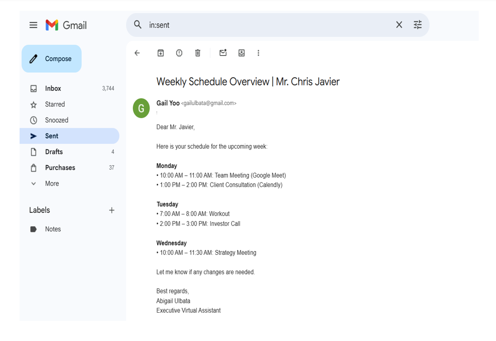
Task: Open the Drafts folder
Action: (x=69, y=152)
